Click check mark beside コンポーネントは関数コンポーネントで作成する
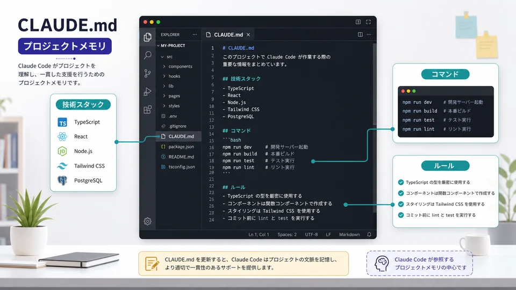 click(401, 193)
